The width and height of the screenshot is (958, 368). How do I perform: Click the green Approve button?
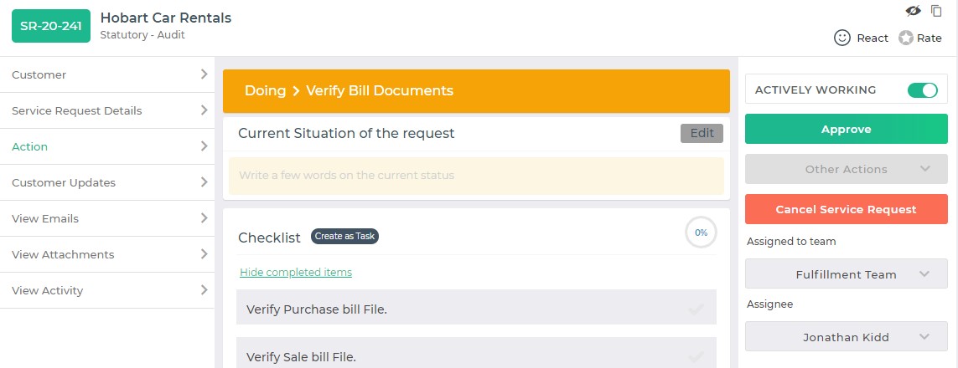pos(847,129)
